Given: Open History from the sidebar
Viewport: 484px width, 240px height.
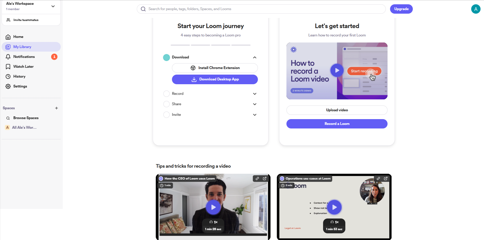Looking at the screenshot, I should pos(31,76).
